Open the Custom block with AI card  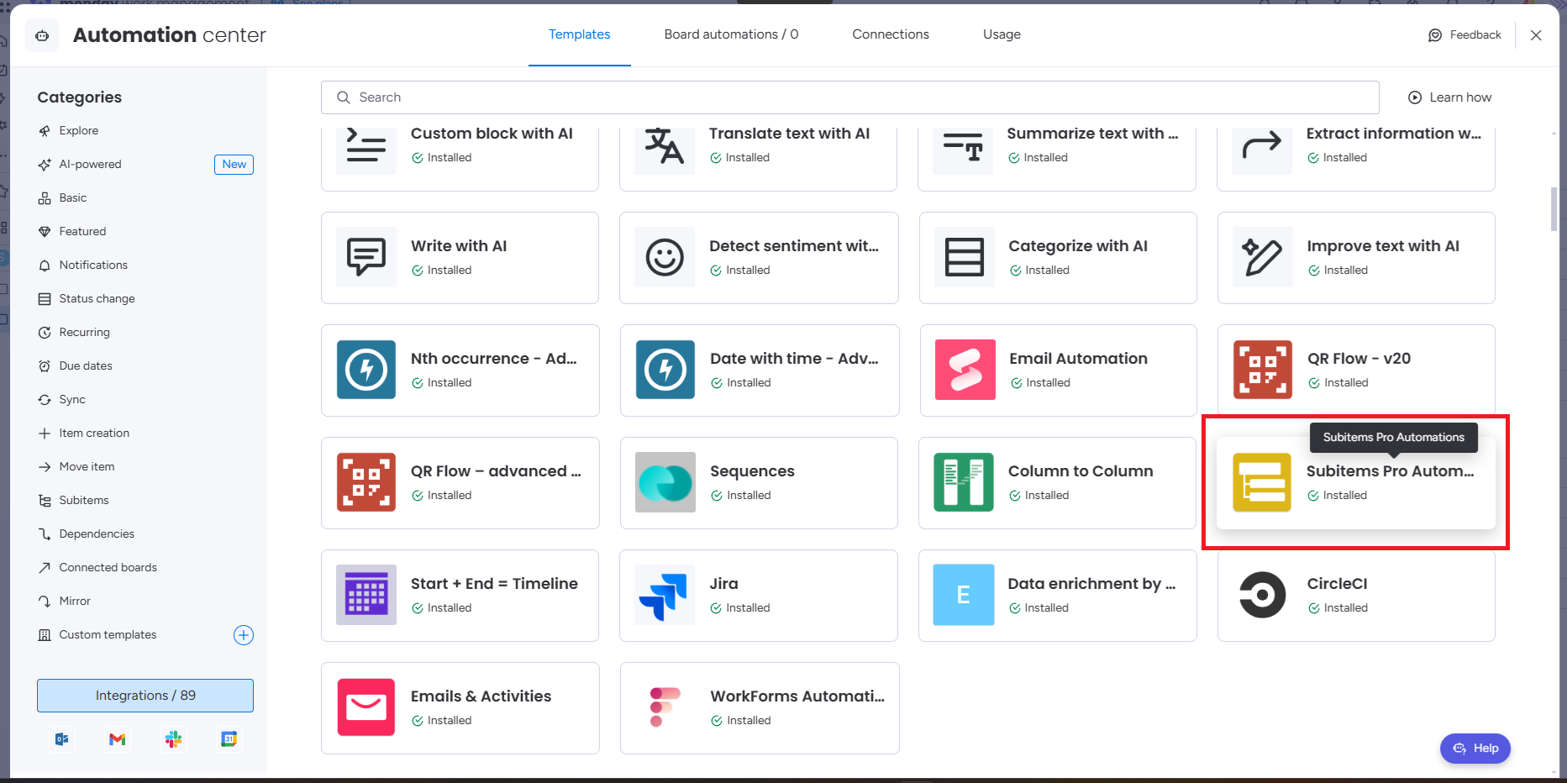[x=460, y=158]
